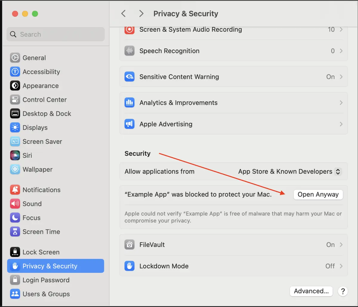The image size is (358, 307).
Task: Click the FileVault safe icon
Action: (x=129, y=245)
